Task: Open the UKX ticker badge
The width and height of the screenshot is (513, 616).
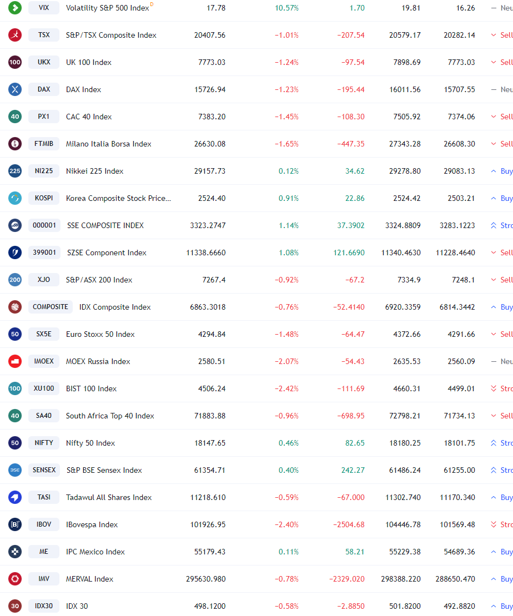Action: pos(44,62)
